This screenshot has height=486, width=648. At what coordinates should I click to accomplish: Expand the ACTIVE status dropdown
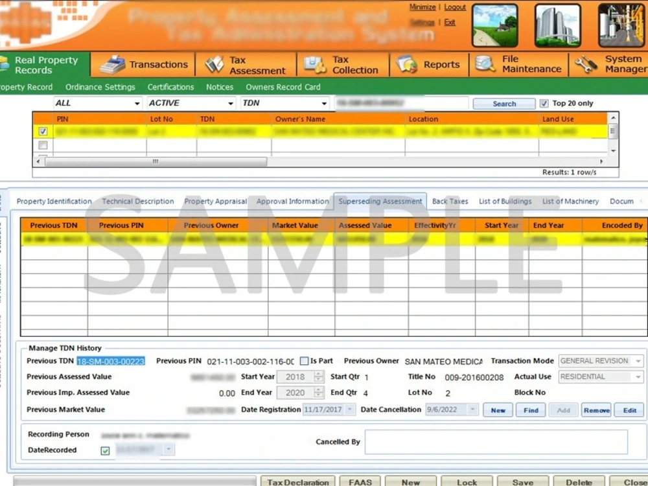[231, 103]
